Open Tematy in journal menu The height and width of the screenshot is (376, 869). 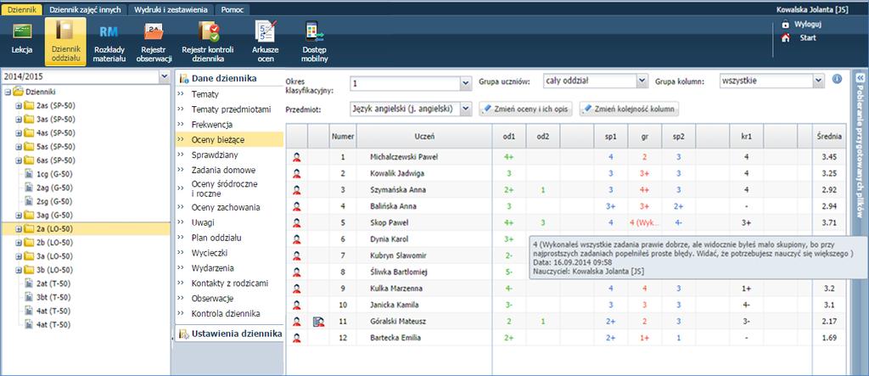pyautogui.click(x=205, y=94)
